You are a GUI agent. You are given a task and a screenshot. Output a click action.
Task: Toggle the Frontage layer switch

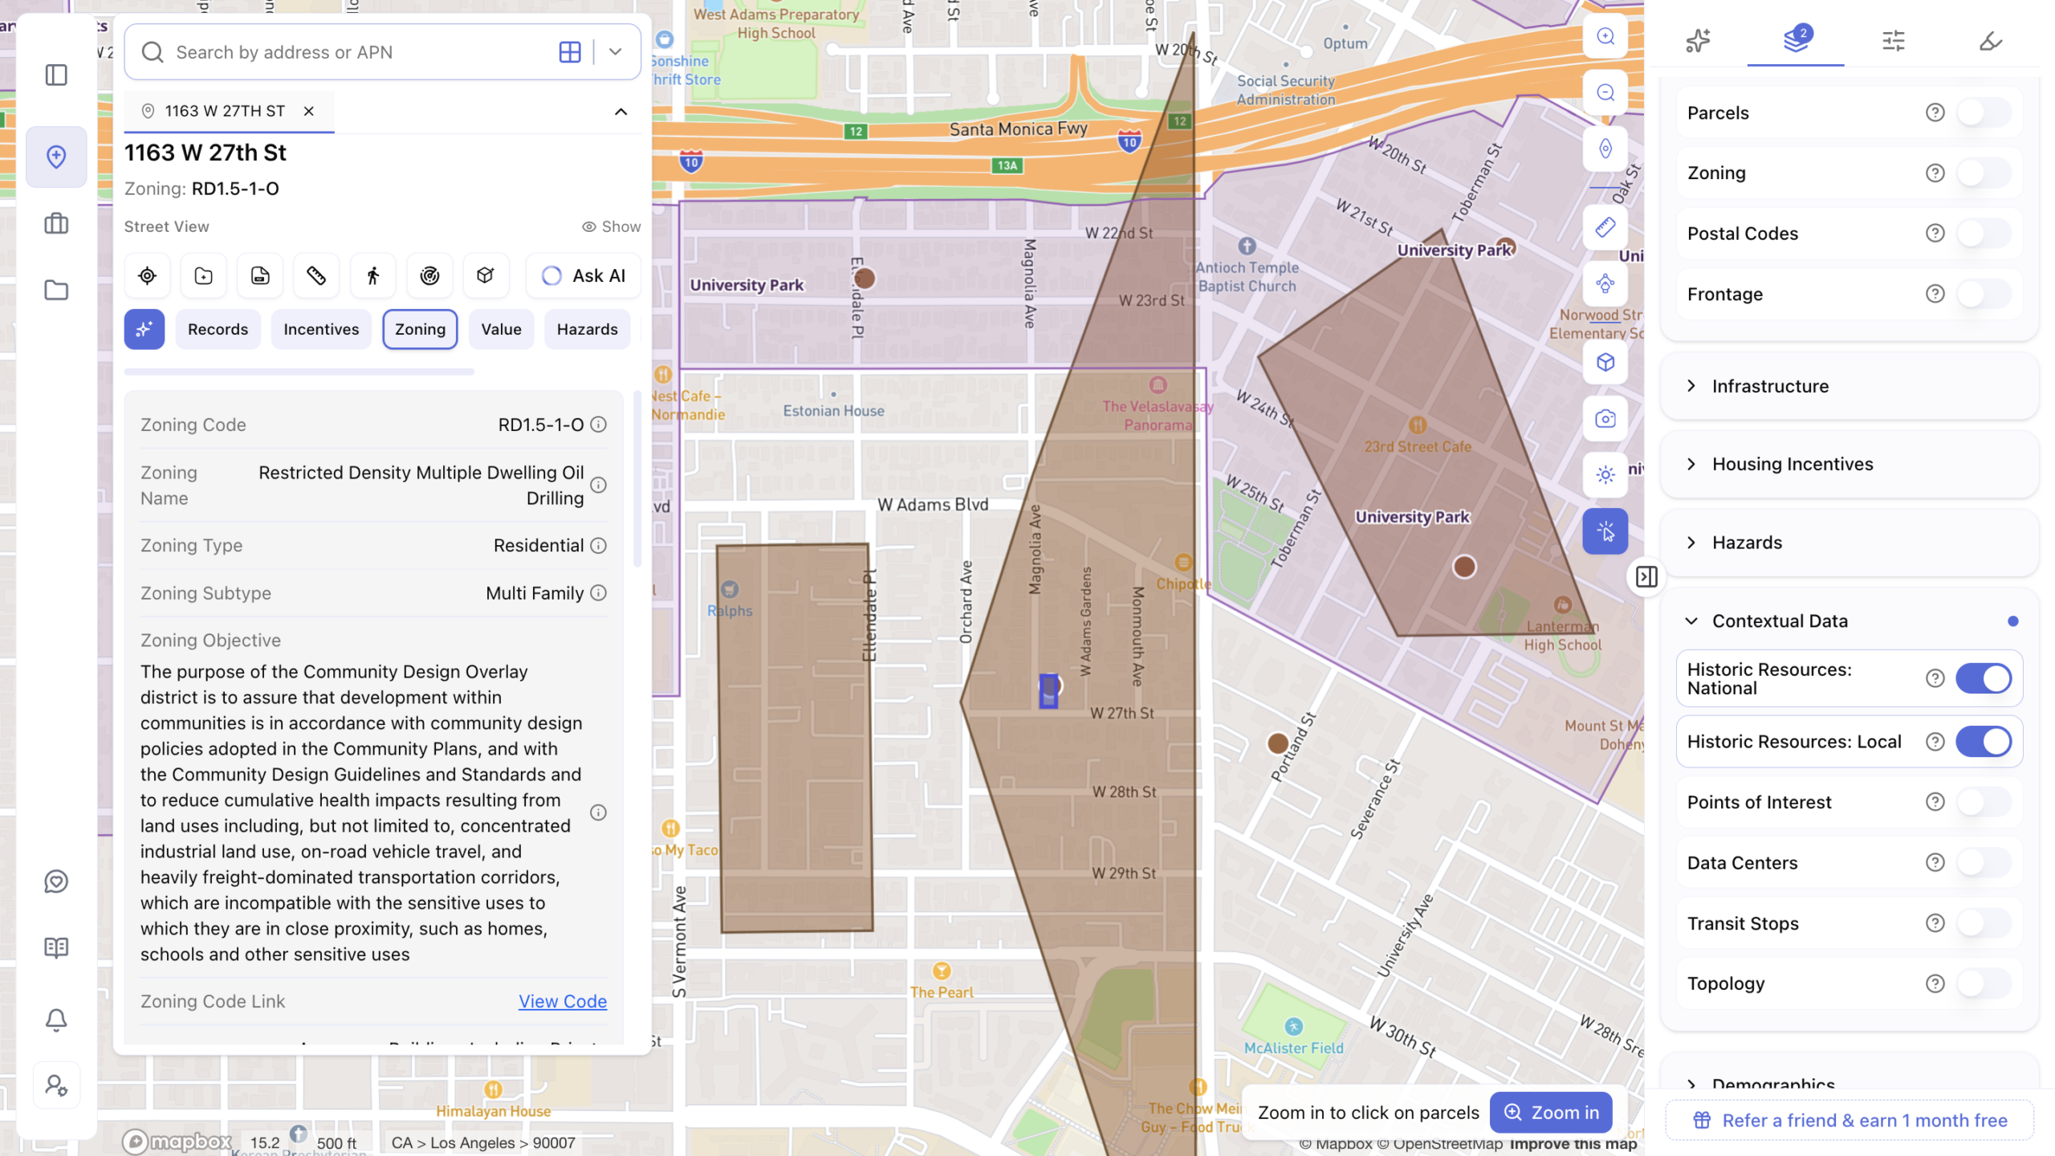coord(1984,294)
